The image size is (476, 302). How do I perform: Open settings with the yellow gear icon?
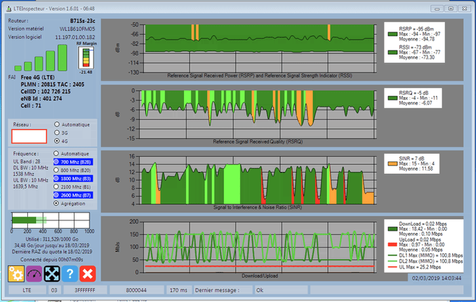(x=16, y=273)
